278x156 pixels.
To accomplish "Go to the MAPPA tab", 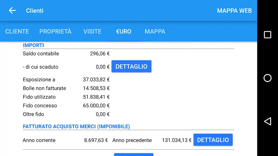I will click(x=155, y=31).
